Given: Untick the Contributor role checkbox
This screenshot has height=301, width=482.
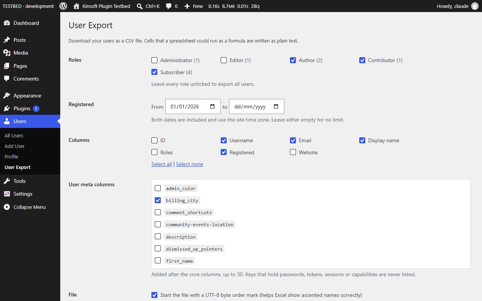Looking at the screenshot, I should click(362, 60).
